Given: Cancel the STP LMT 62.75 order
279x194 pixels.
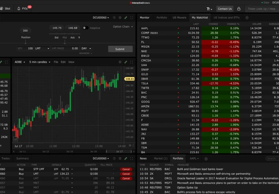Looking at the screenshot, I should click(126, 169).
